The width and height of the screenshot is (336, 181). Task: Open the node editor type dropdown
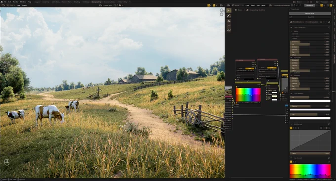[228, 5]
